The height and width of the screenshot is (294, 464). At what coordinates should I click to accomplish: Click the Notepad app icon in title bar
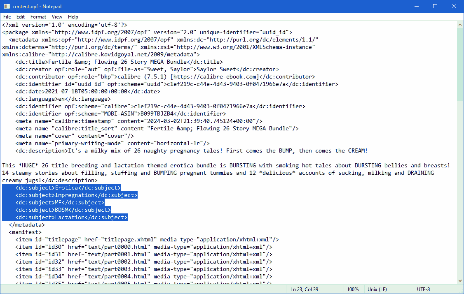coord(7,6)
